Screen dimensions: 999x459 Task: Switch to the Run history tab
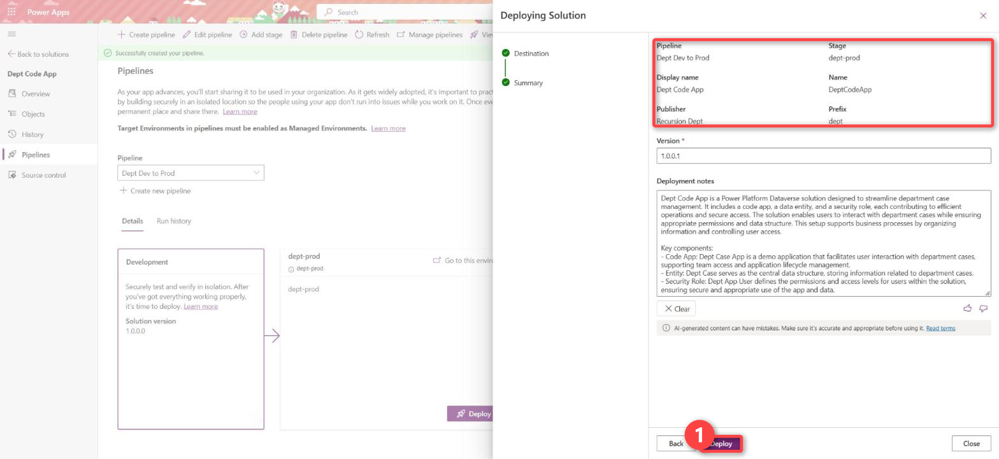[174, 221]
